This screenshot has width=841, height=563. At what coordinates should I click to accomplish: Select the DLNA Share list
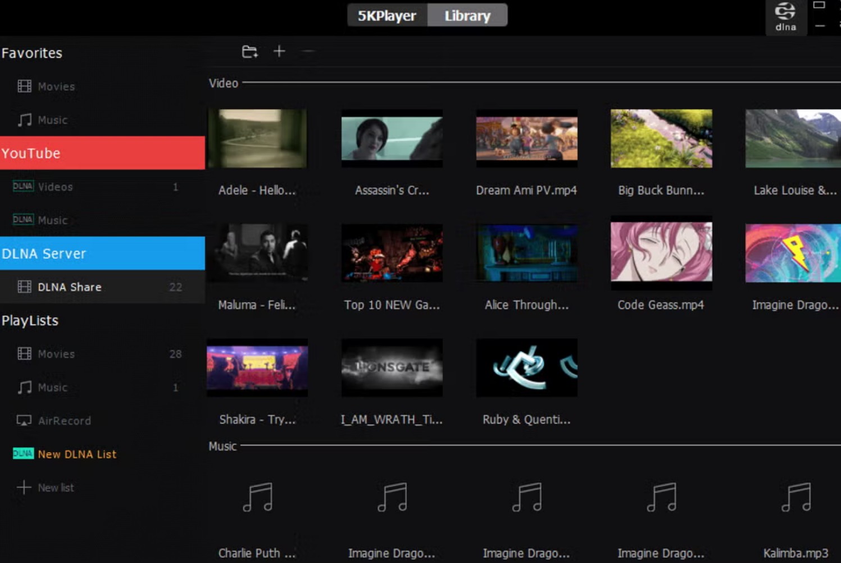pos(70,287)
